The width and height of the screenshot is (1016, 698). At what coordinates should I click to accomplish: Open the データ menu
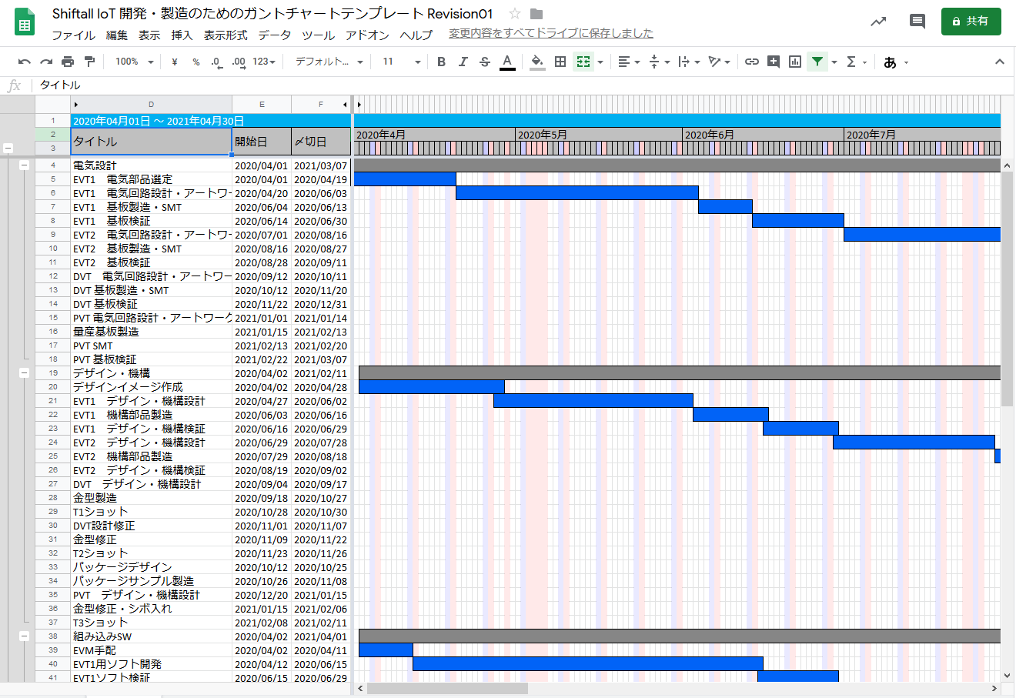click(x=274, y=35)
